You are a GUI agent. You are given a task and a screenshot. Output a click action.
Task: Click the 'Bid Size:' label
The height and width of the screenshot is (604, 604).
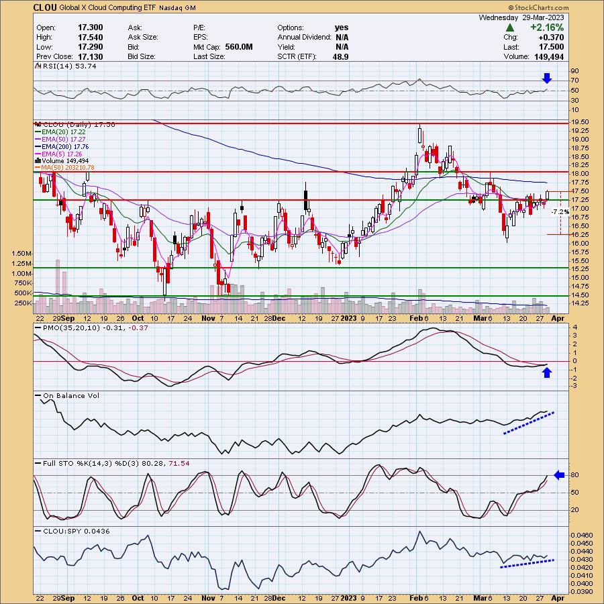tap(142, 56)
